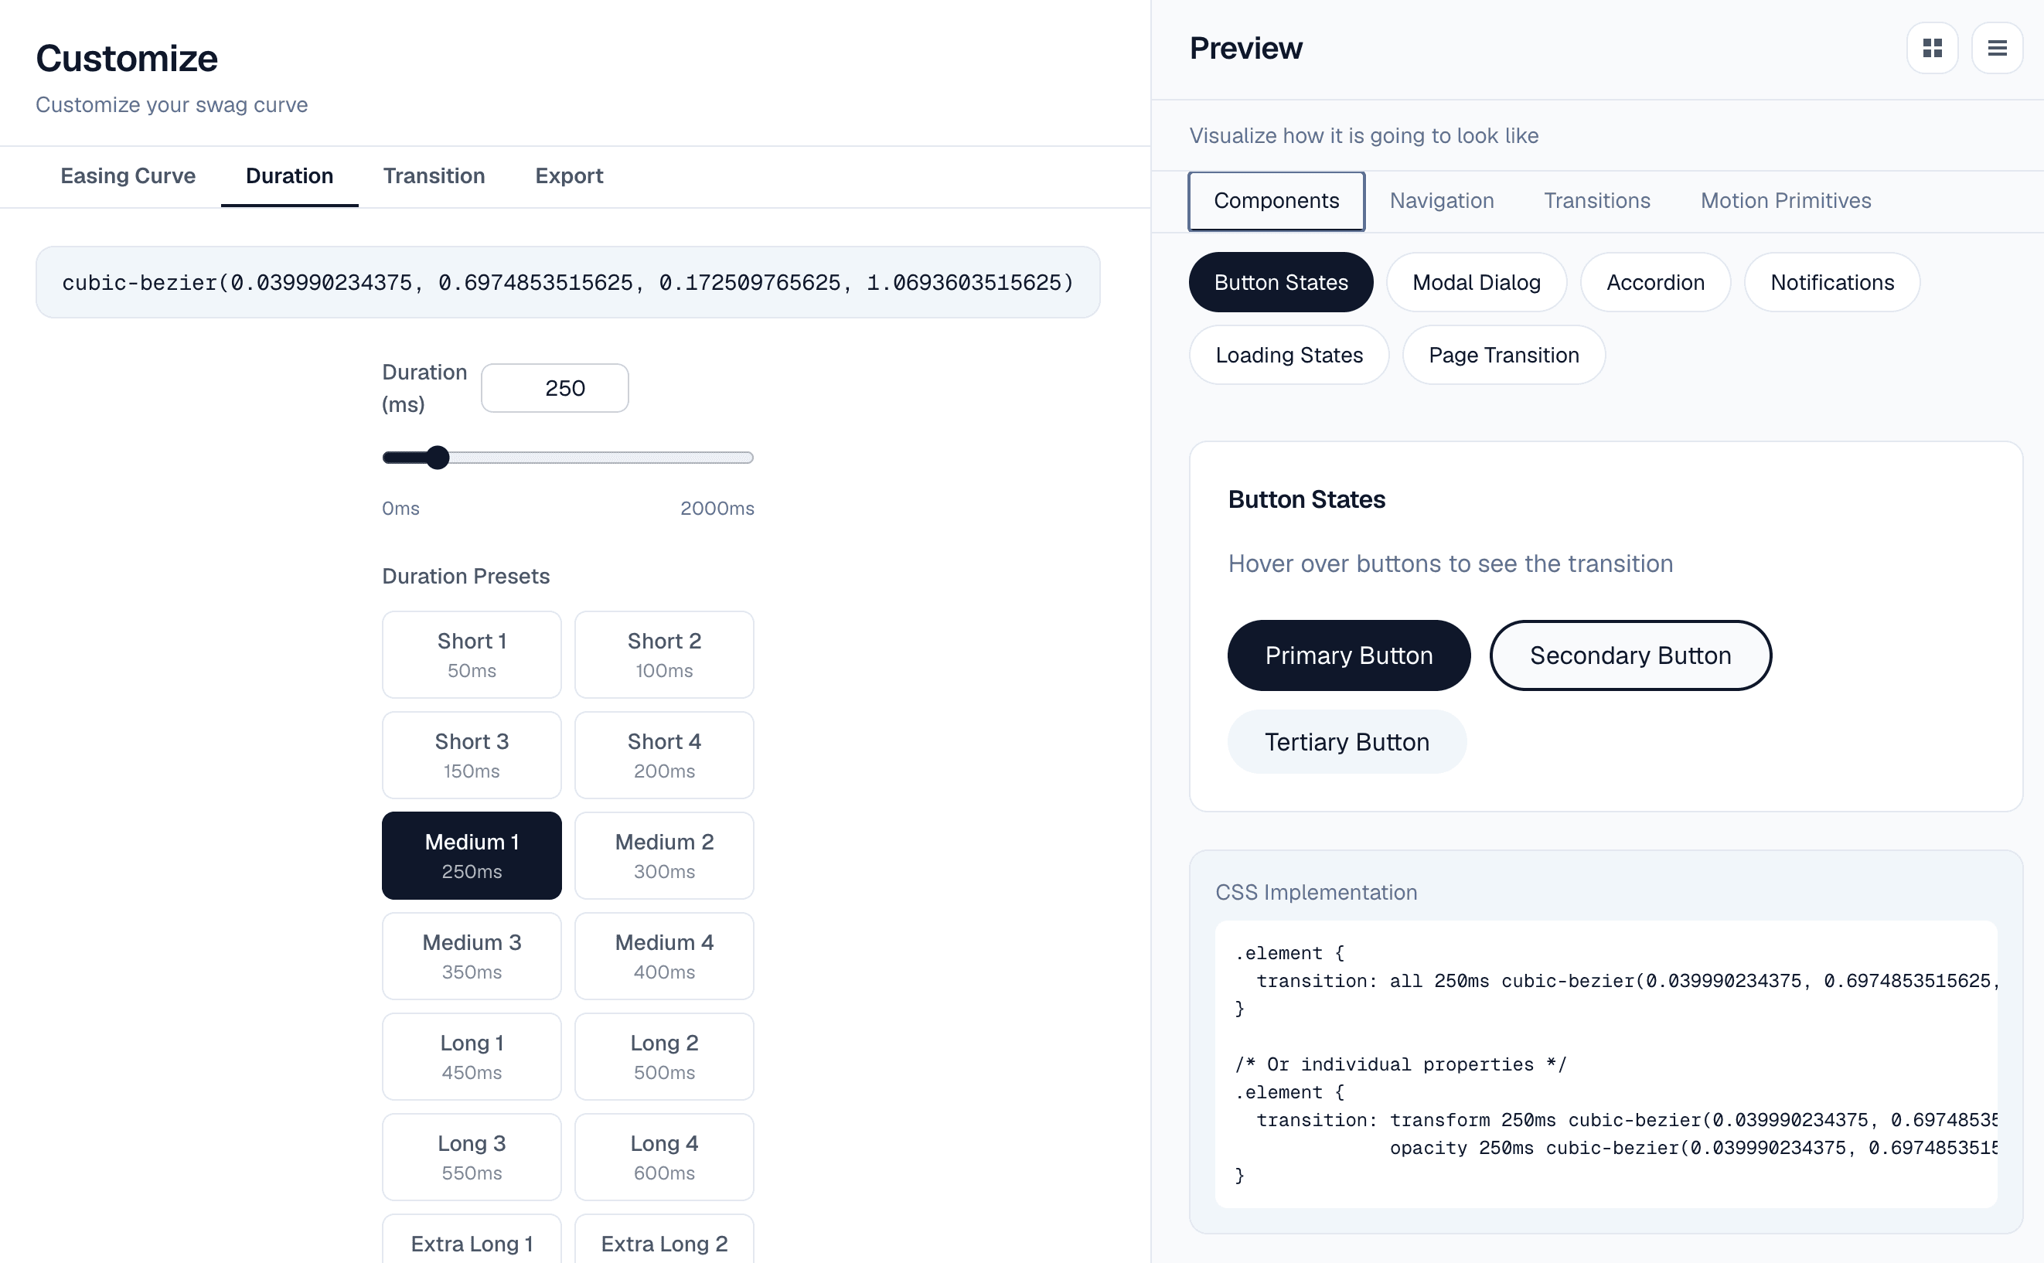Open the Easing Curve tab
Image resolution: width=2044 pixels, height=1263 pixels.
tap(128, 175)
